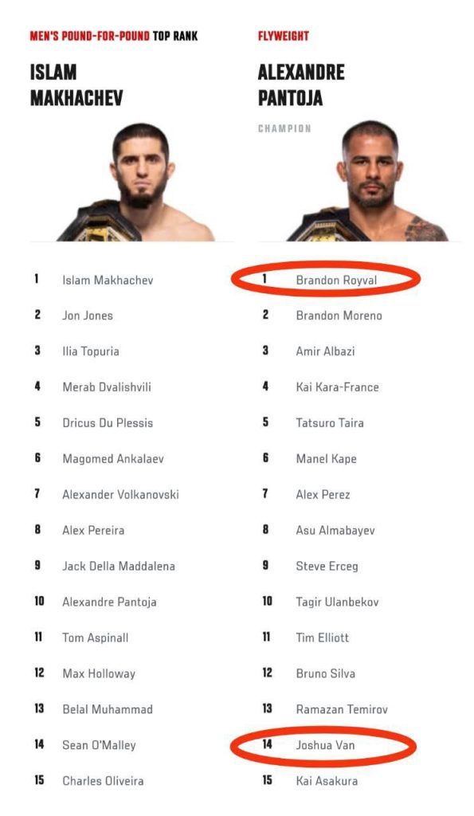Open the Men's Pound-for-Pound heading
The width and height of the screenshot is (474, 816).
point(113,36)
